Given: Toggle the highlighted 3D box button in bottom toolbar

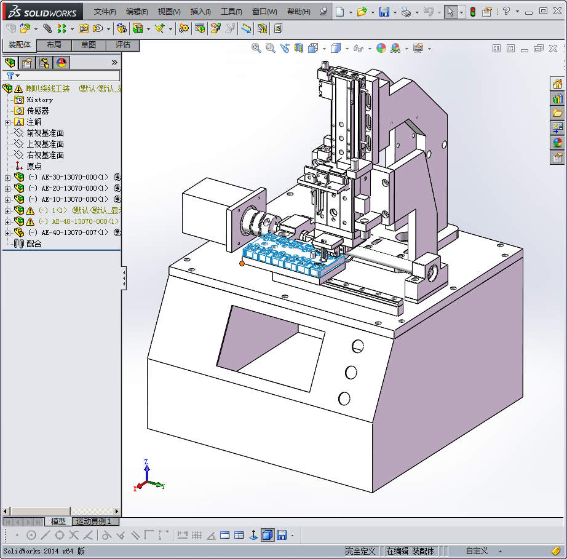Looking at the screenshot, I should pos(268,535).
